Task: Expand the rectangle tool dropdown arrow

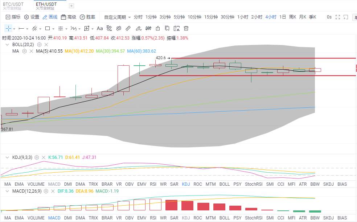Action: pyautogui.click(x=53, y=29)
